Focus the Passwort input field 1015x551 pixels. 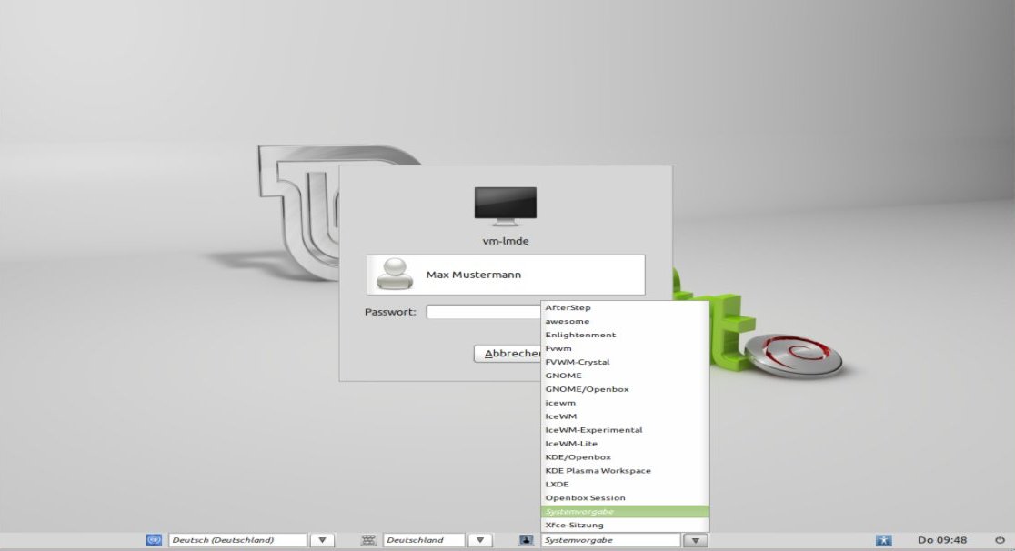click(484, 312)
